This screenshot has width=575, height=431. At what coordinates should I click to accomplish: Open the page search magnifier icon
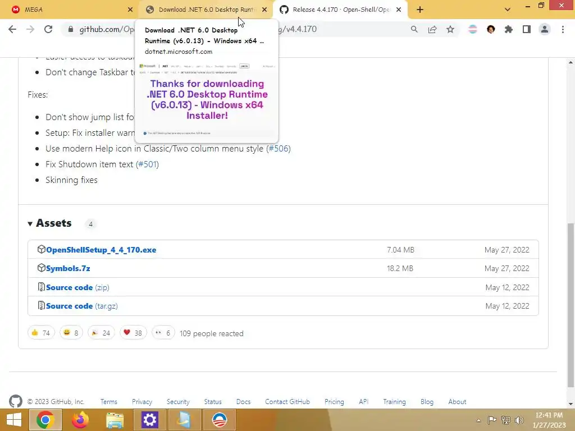414,29
